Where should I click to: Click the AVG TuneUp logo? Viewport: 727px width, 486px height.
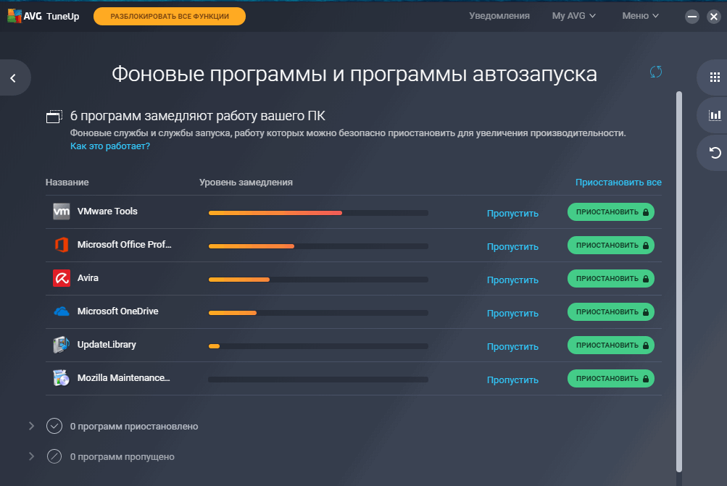point(43,16)
